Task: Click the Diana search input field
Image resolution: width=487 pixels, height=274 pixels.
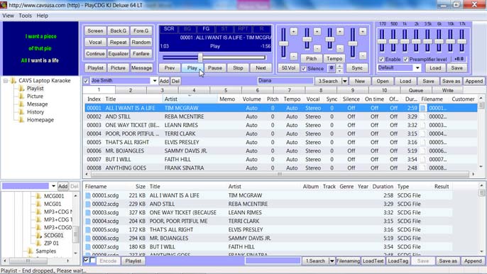Action: tap(285, 81)
